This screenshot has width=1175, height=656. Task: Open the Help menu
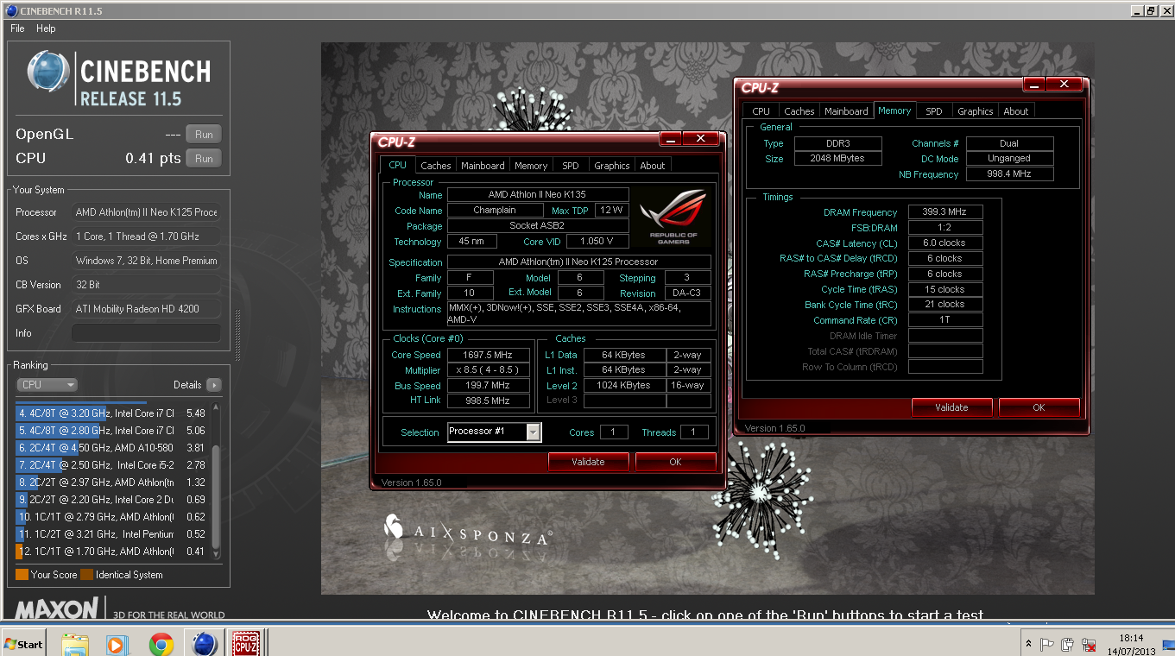click(46, 28)
